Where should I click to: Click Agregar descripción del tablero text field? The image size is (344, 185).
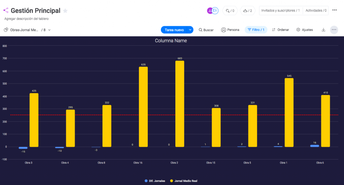[x=27, y=19]
